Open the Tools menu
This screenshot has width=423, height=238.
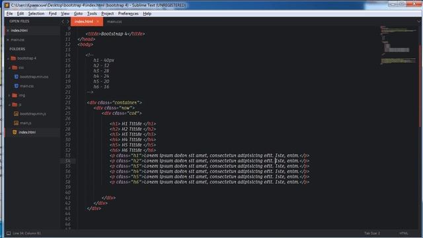point(92,13)
